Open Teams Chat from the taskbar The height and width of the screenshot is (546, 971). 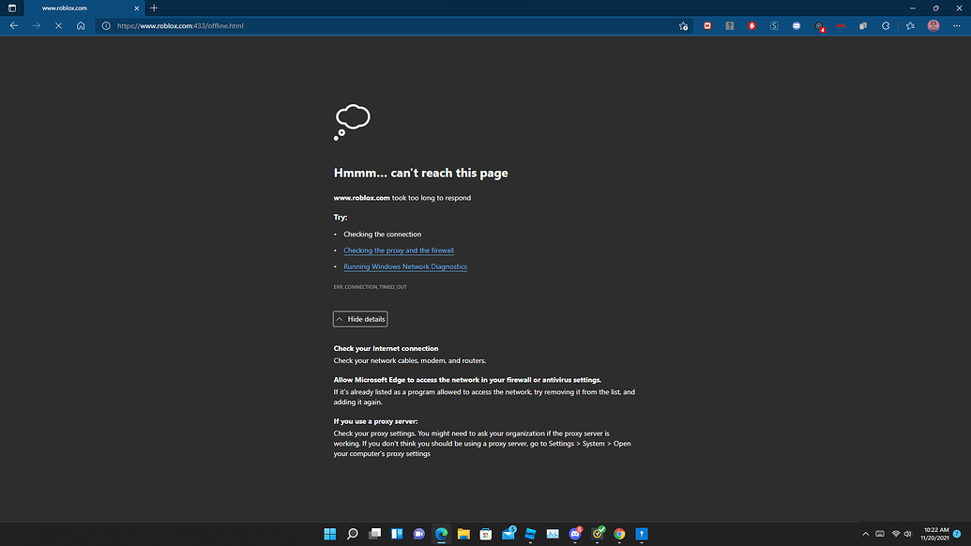[419, 534]
